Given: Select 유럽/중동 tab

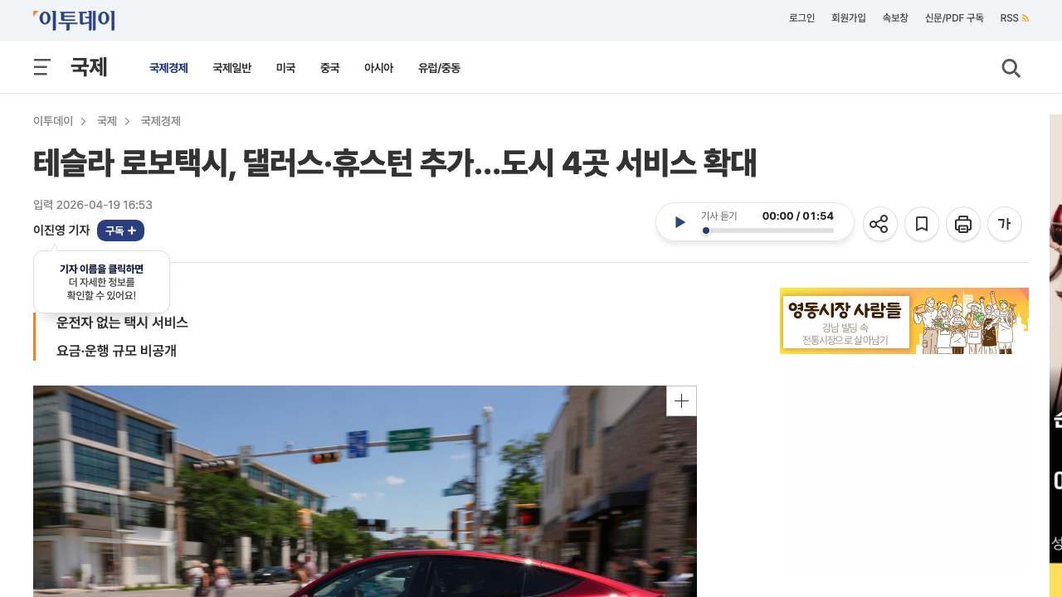Looking at the screenshot, I should pos(439,68).
